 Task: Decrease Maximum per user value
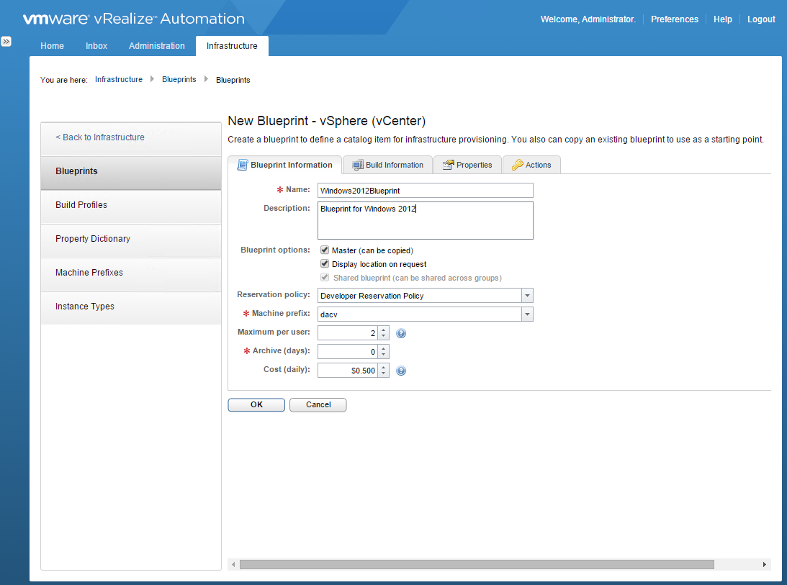pyautogui.click(x=384, y=336)
